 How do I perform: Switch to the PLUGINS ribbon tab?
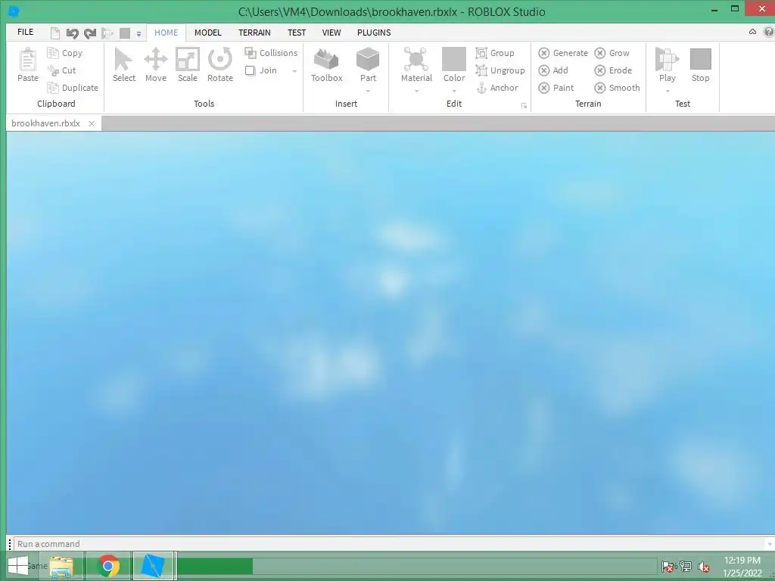[x=374, y=33]
